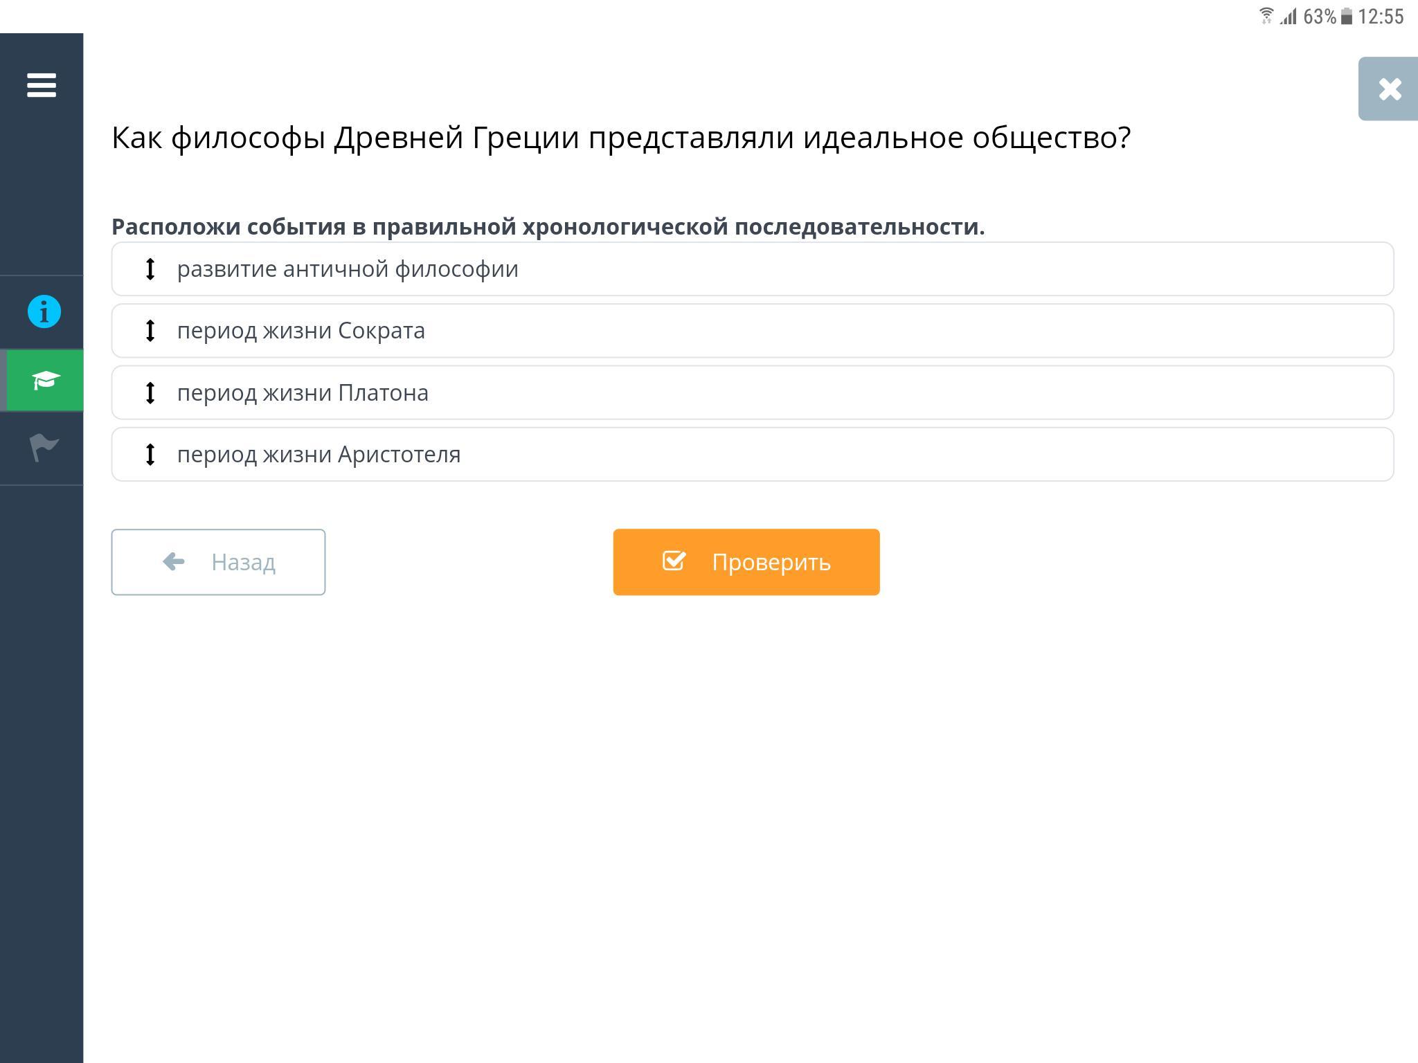The width and height of the screenshot is (1418, 1063).
Task: Grab drag handle of 'период жизни Аристотеля'
Action: click(150, 455)
